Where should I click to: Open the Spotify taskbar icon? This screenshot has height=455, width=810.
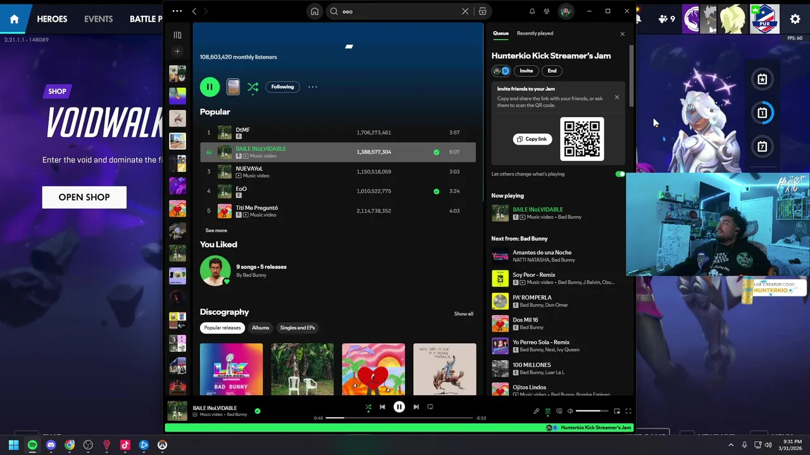click(32, 445)
